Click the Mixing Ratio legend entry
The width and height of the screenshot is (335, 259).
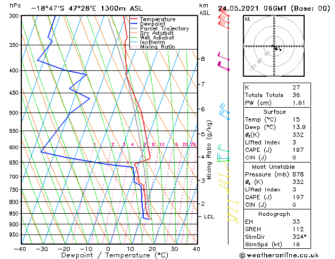(x=158, y=46)
